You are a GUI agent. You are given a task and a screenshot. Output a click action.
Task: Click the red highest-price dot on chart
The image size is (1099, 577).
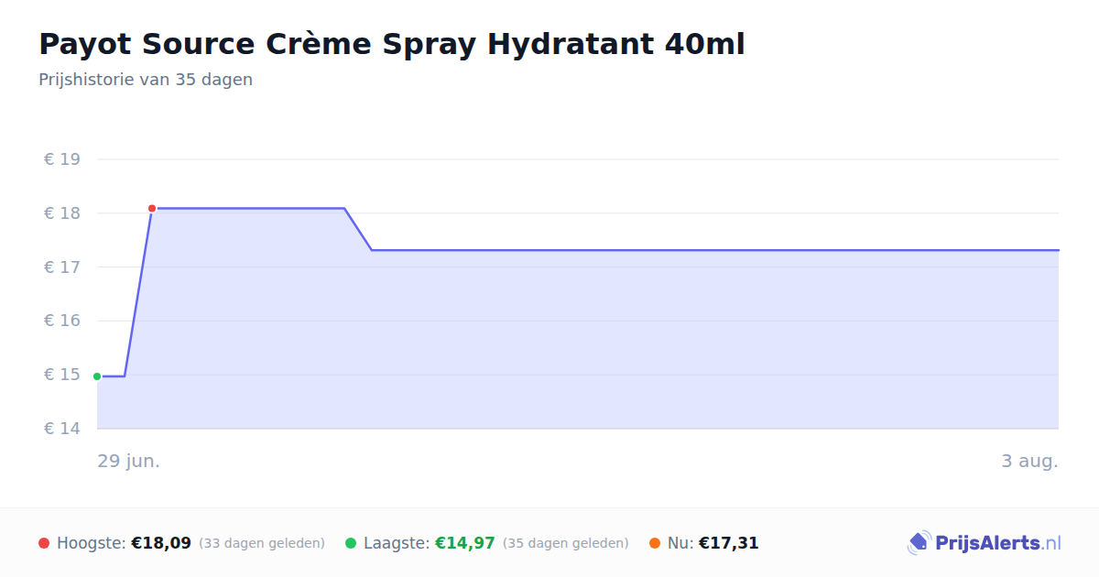pyautogui.click(x=152, y=209)
